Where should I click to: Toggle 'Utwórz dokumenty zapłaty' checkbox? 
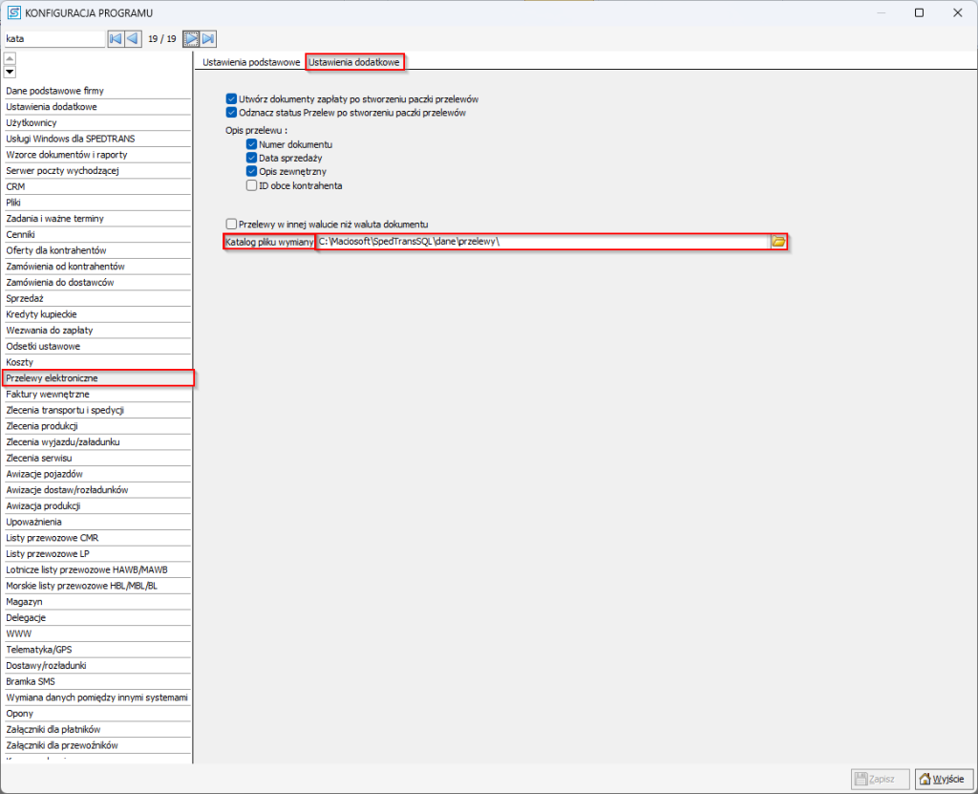231,98
